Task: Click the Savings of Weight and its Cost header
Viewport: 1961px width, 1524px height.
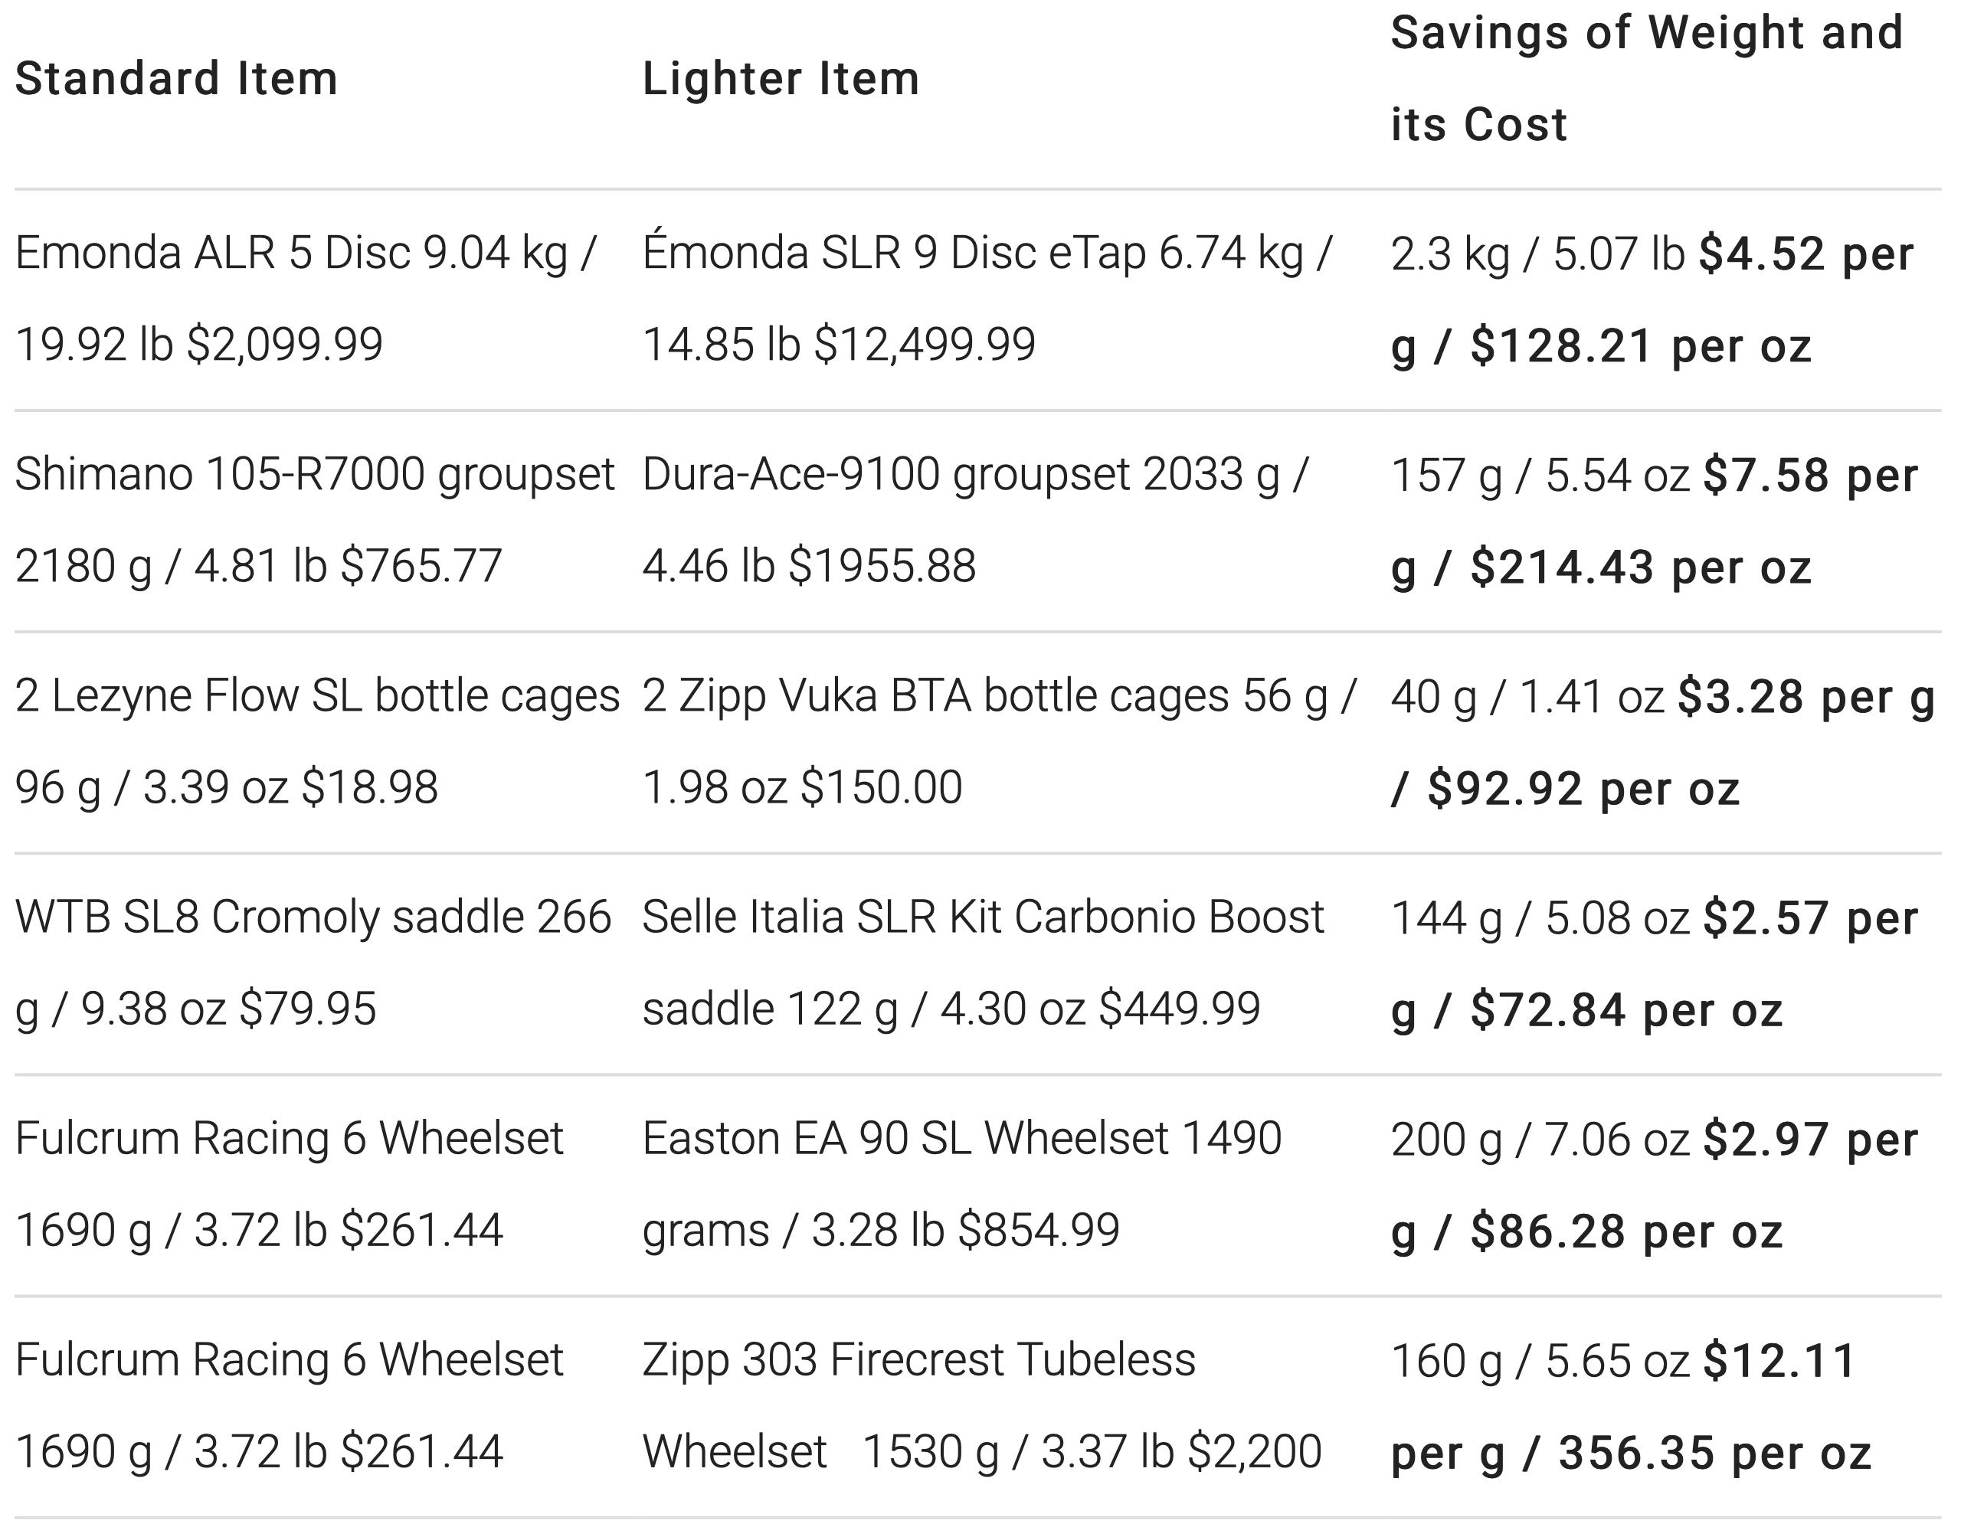Action: pyautogui.click(x=1647, y=79)
